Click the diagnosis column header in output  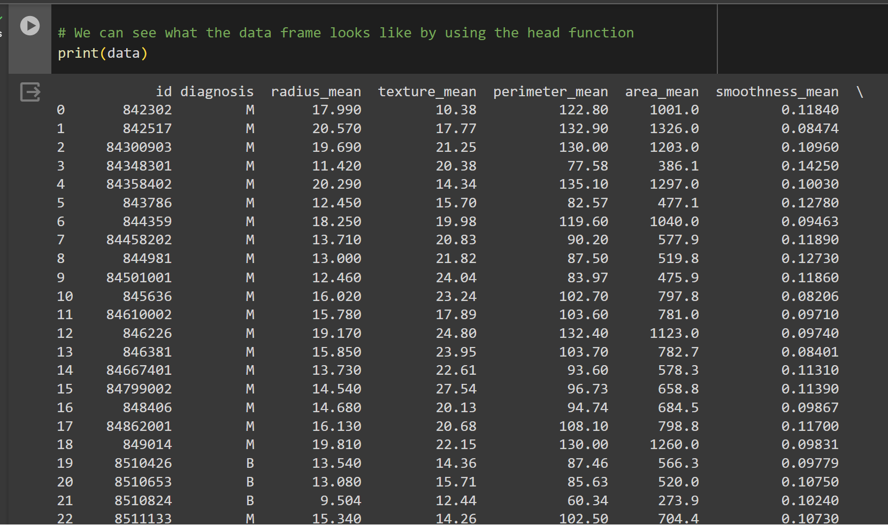pyautogui.click(x=217, y=92)
